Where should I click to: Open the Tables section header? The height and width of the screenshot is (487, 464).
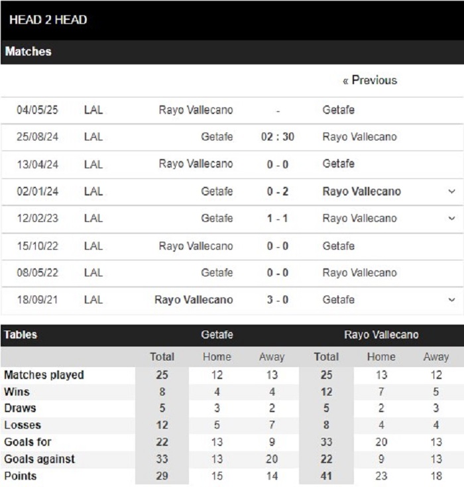click(21, 335)
